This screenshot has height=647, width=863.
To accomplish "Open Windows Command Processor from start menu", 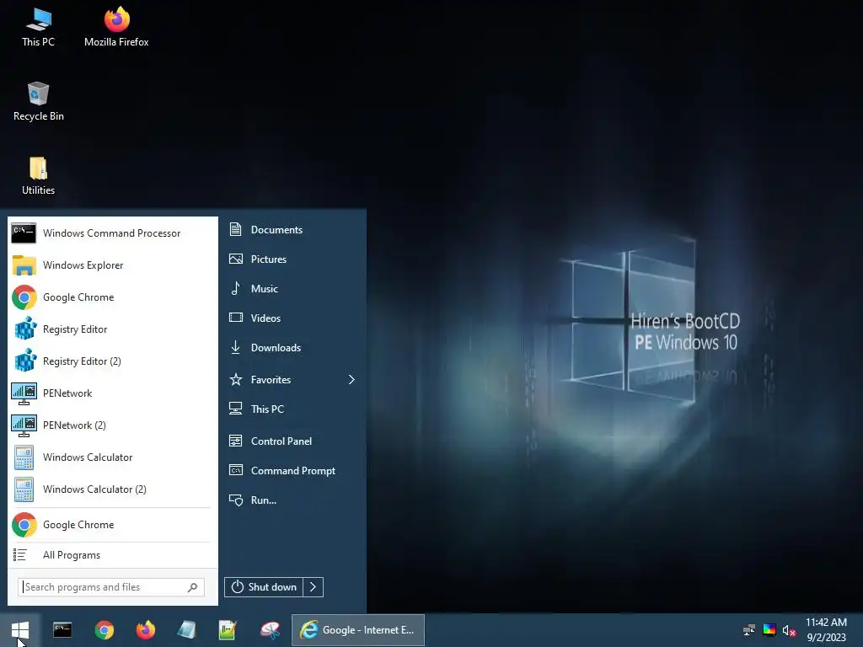I will point(112,233).
